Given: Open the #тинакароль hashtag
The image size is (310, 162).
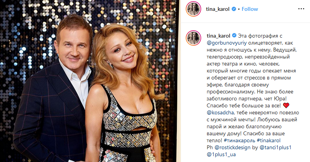Looking at the screenshot, I should click(240, 141).
